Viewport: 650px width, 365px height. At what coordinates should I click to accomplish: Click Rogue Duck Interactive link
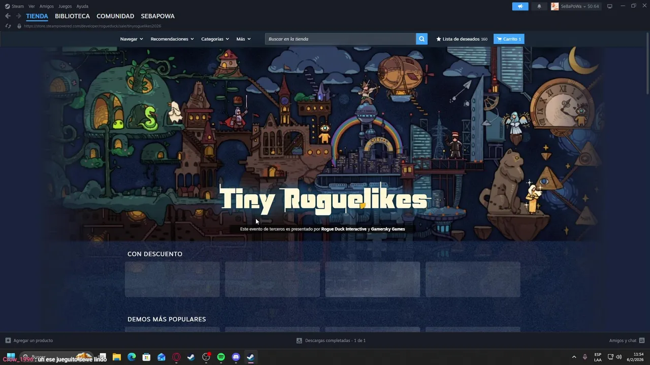tap(344, 229)
